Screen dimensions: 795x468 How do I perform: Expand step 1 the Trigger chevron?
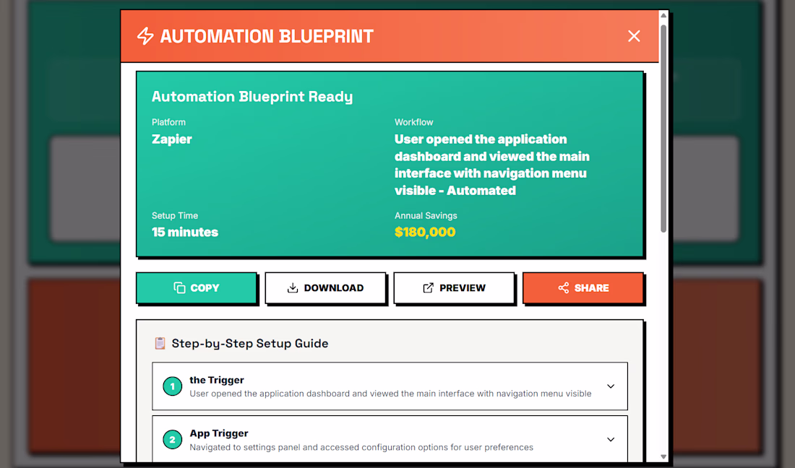tap(611, 386)
